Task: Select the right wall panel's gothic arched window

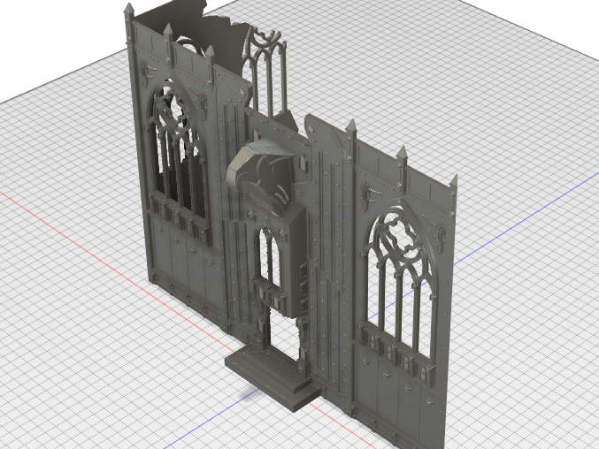Action: coord(398,283)
